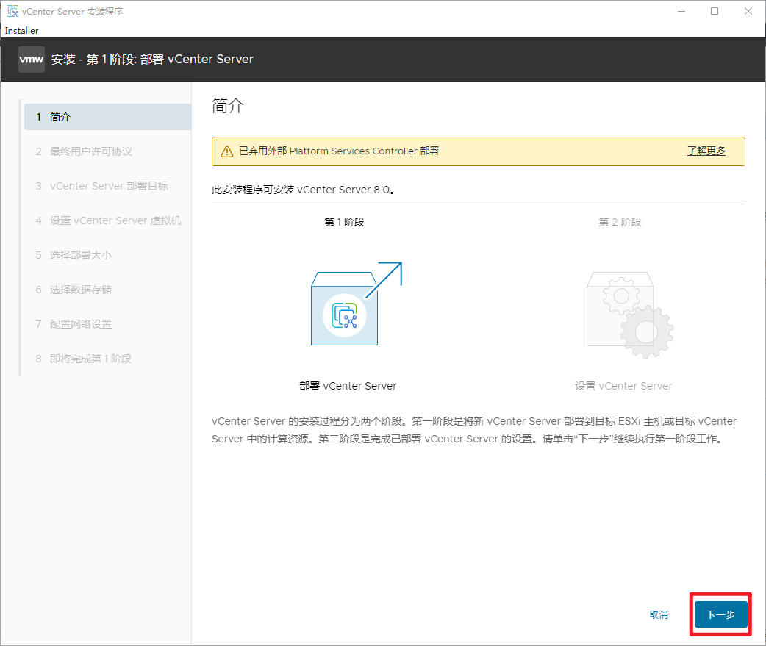Viewport: 766px width, 646px height.
Task: Select step 4 设置 vCenter Server 虚拟机
Action: point(115,220)
